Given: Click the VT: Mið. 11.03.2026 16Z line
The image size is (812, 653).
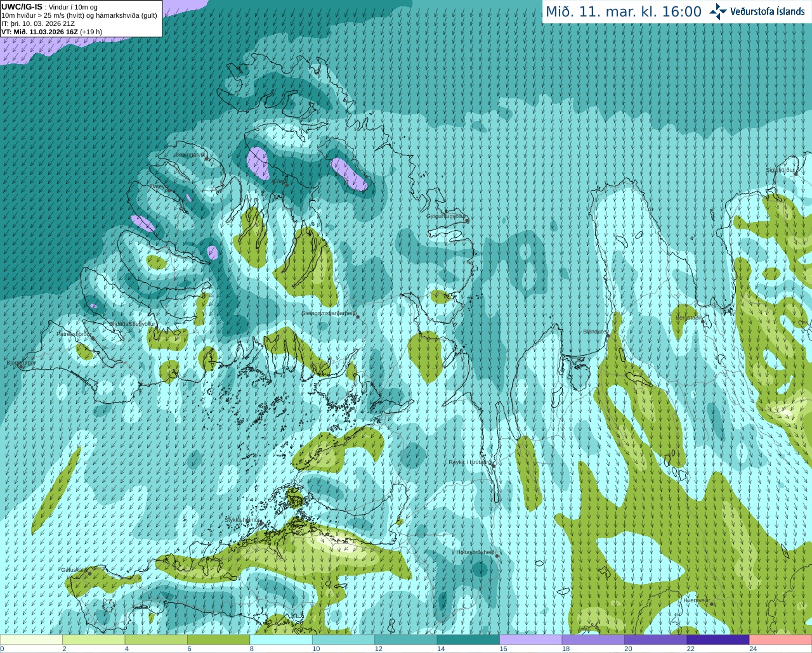Looking at the screenshot, I should click(51, 32).
